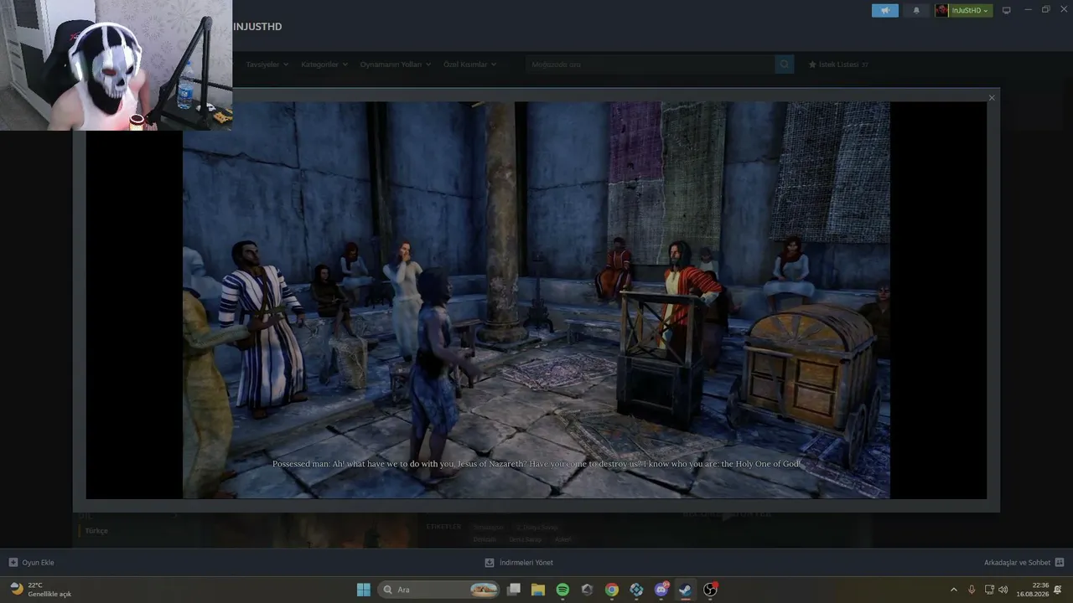The image size is (1073, 603).
Task: Open the clock and date panel
Action: click(x=1032, y=590)
